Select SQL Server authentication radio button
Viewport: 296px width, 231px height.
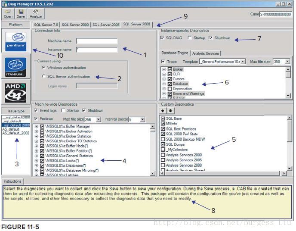click(x=44, y=76)
